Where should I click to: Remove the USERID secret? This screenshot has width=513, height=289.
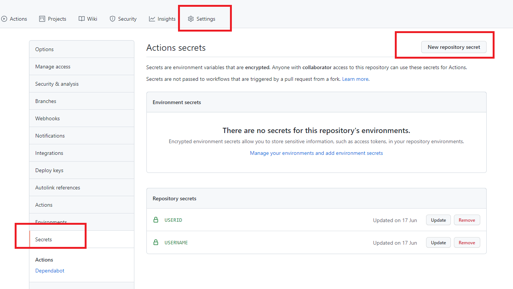click(x=467, y=220)
